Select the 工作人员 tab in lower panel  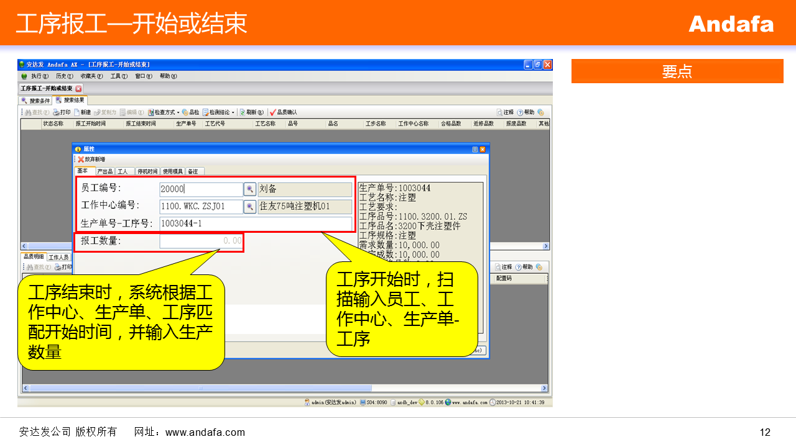(58, 257)
